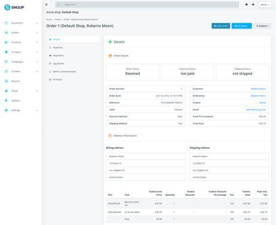Click the La Vie Est Belle row
Screen dimensions: 276x225
point(188,212)
